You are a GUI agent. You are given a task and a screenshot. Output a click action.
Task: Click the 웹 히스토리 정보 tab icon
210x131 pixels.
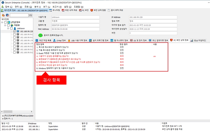coord(112,40)
